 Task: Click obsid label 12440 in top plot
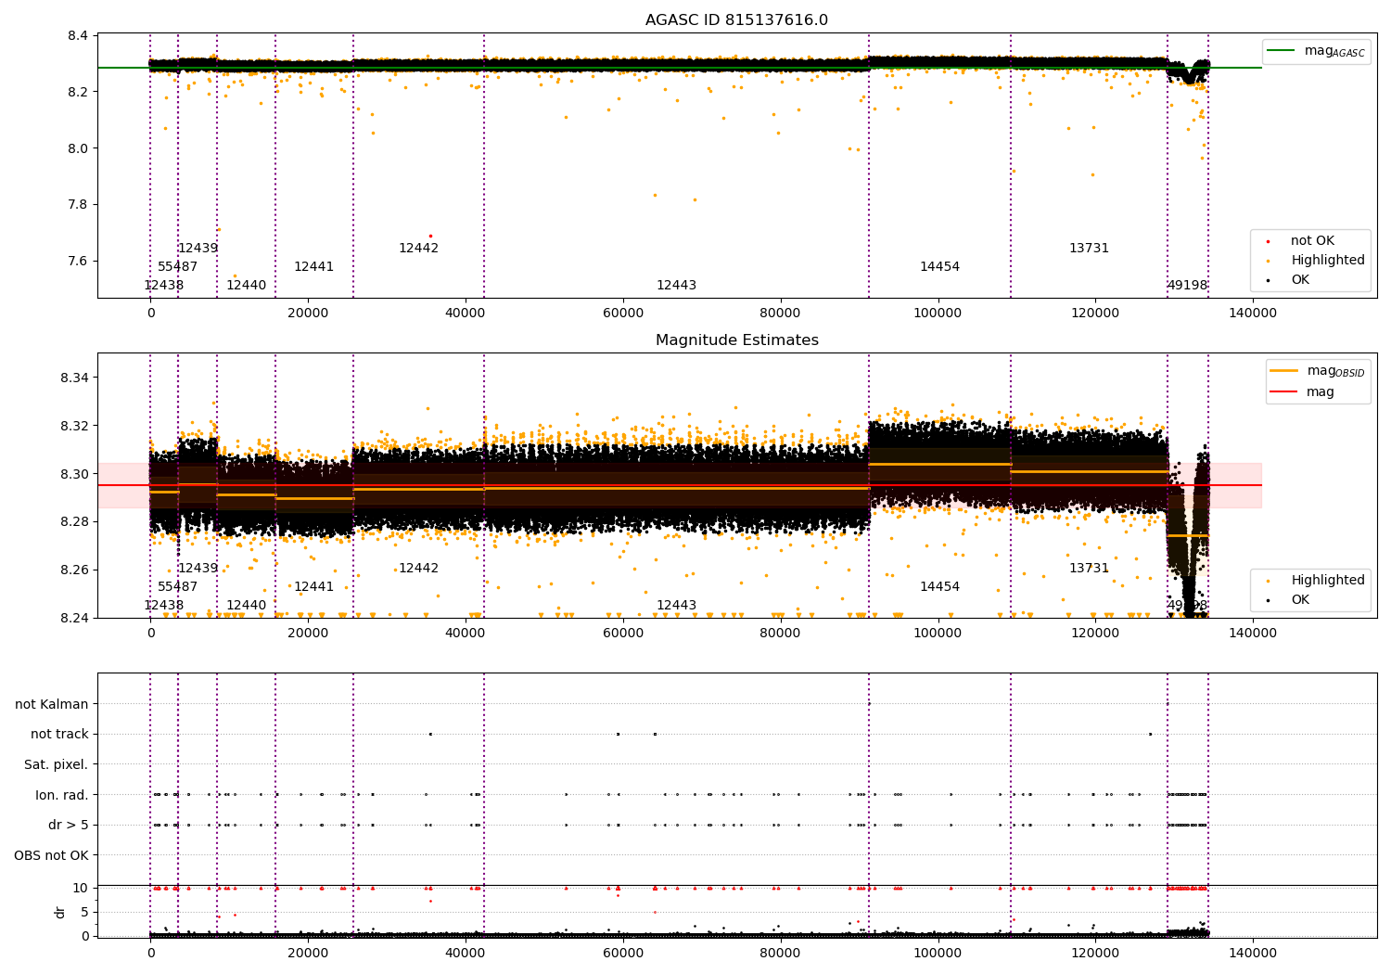[247, 286]
